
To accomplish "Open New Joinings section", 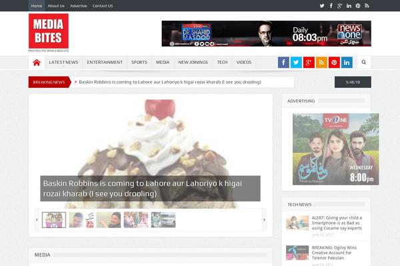I will pyautogui.click(x=193, y=63).
